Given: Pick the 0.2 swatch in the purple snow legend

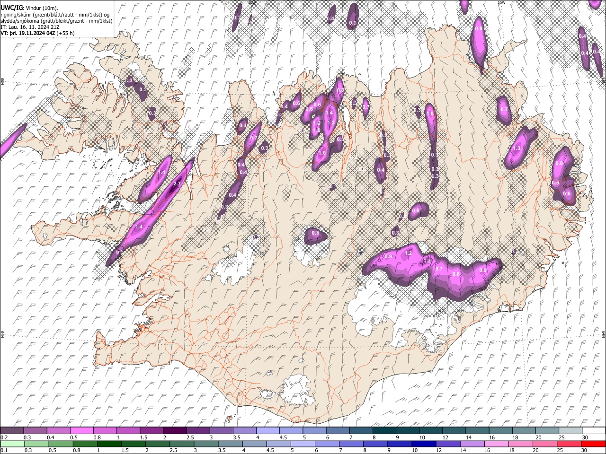Looking at the screenshot, I should (x=12, y=430).
